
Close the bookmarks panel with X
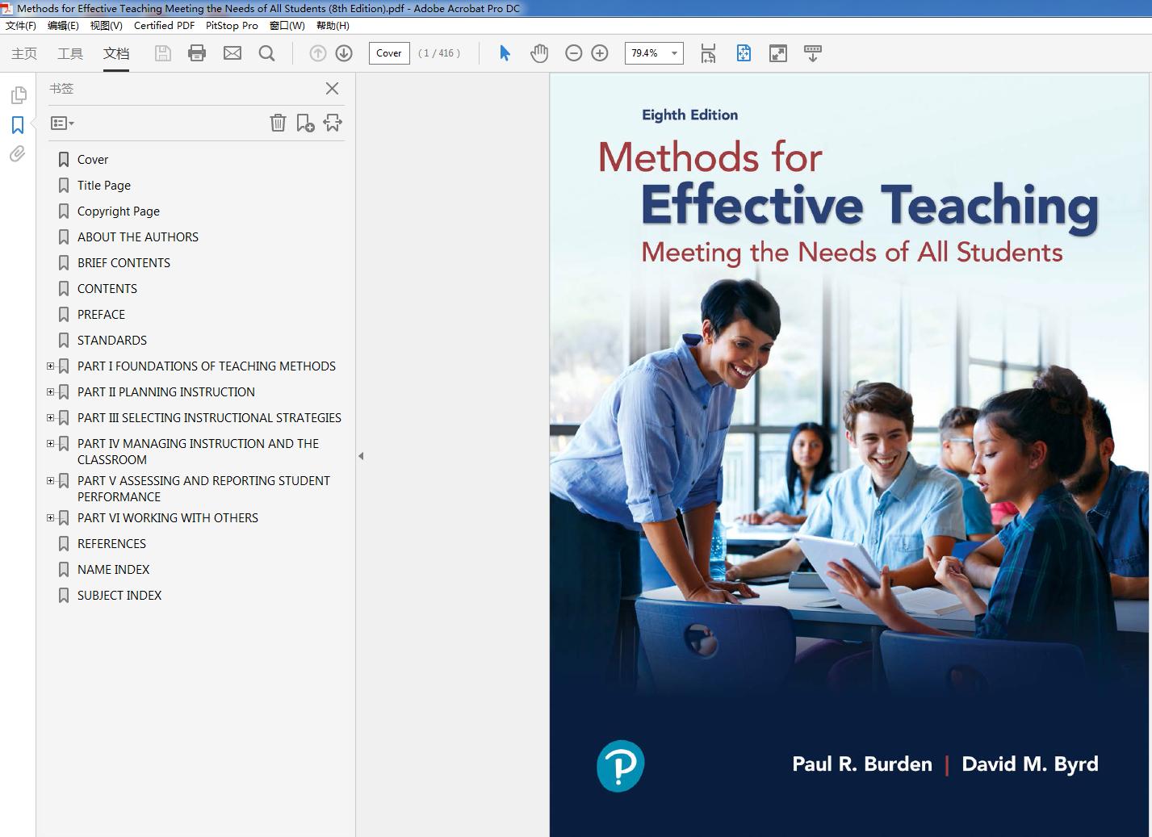click(332, 89)
